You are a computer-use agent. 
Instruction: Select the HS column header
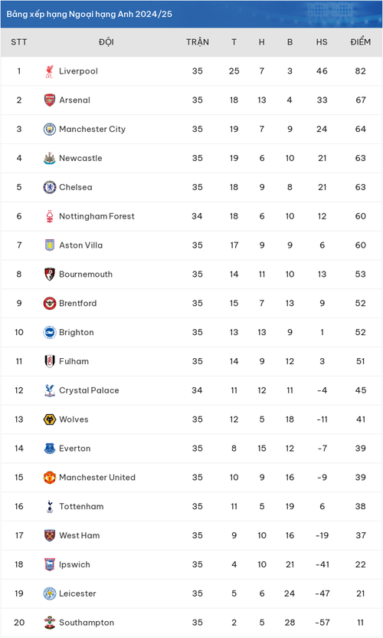coord(322,42)
